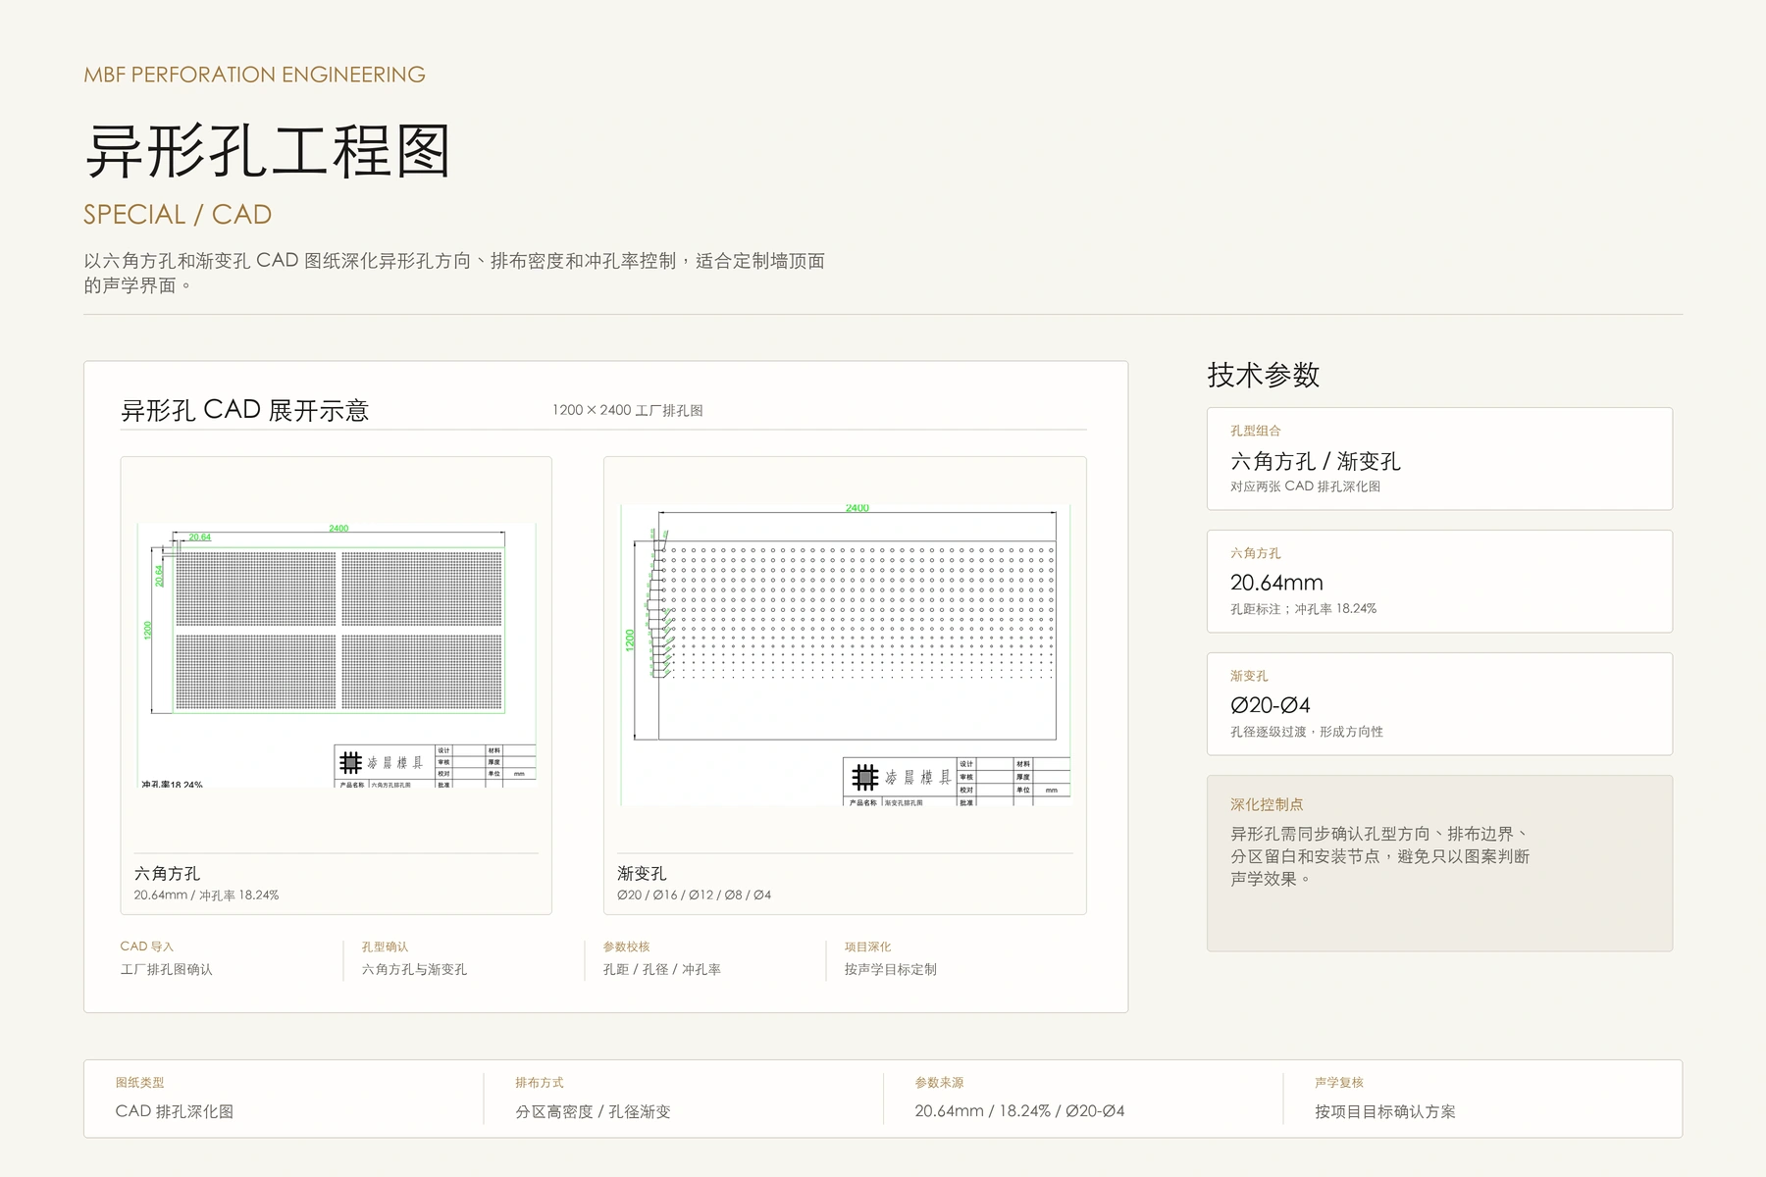Click the 异形孔工程图 page title

268,151
